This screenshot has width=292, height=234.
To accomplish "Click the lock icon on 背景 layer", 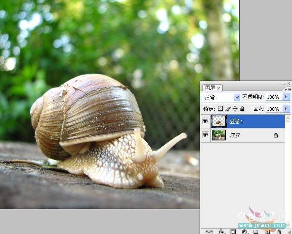I will pyautogui.click(x=276, y=135).
